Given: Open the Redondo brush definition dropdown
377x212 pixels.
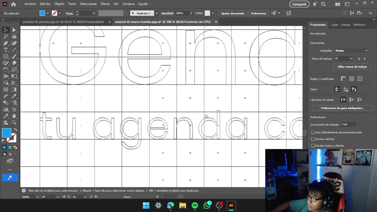Looking at the screenshot, I should tap(156, 13).
